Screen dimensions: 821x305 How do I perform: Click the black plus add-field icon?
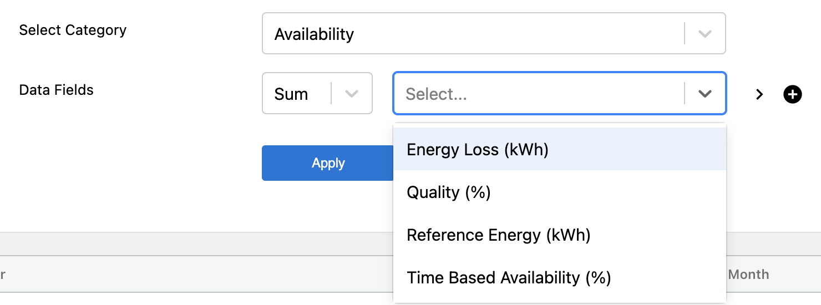tap(792, 94)
